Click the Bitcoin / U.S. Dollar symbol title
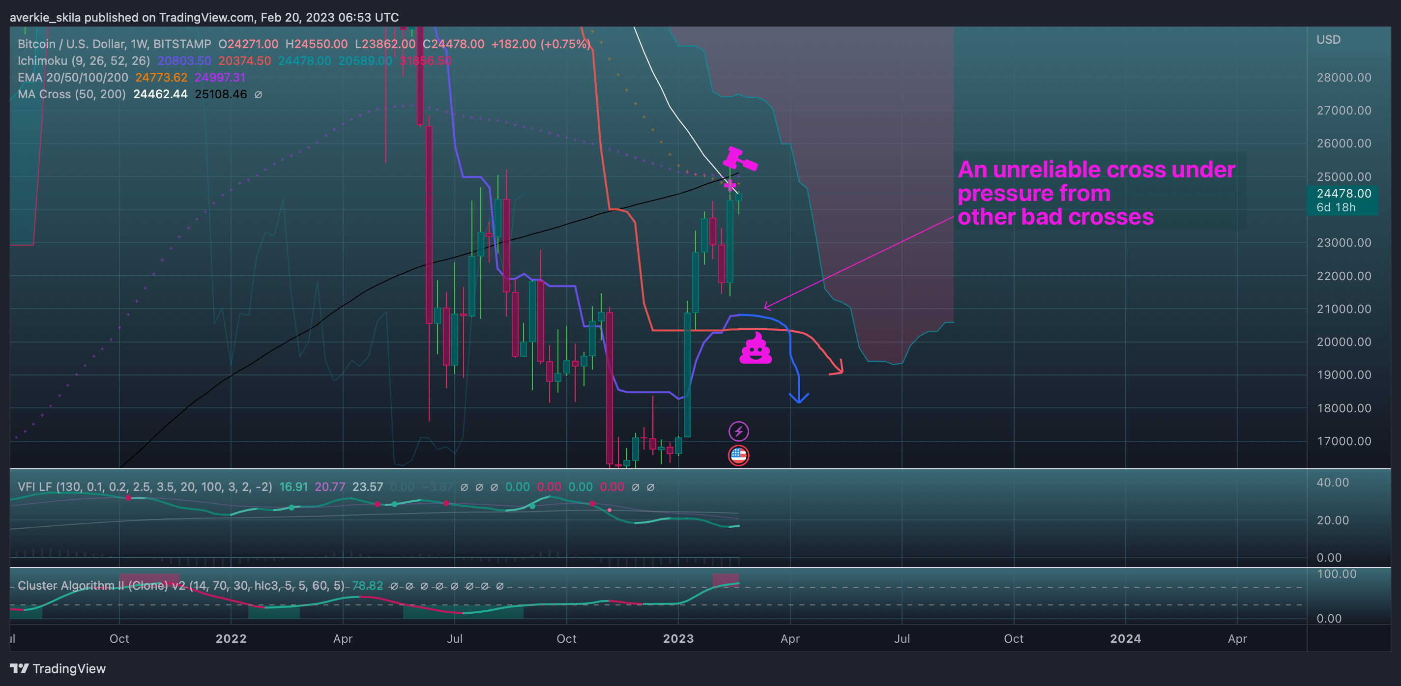 (114, 44)
